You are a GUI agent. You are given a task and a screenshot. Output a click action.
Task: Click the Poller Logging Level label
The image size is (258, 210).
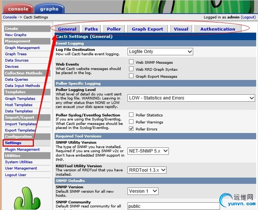tap(76, 90)
